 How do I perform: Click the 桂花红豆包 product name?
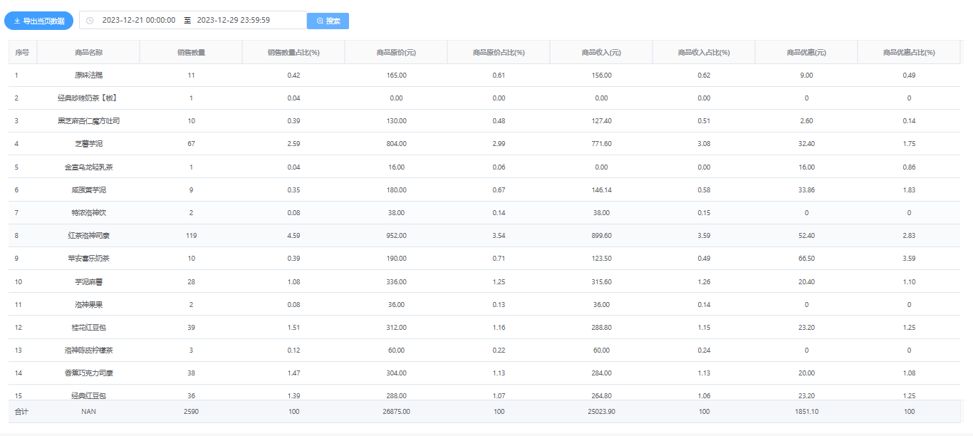pos(88,328)
